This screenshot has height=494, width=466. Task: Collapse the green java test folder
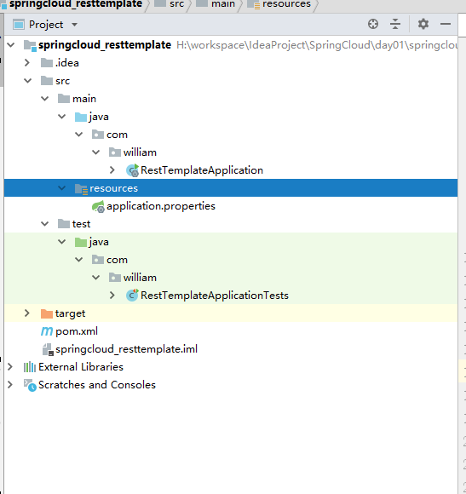pos(61,242)
